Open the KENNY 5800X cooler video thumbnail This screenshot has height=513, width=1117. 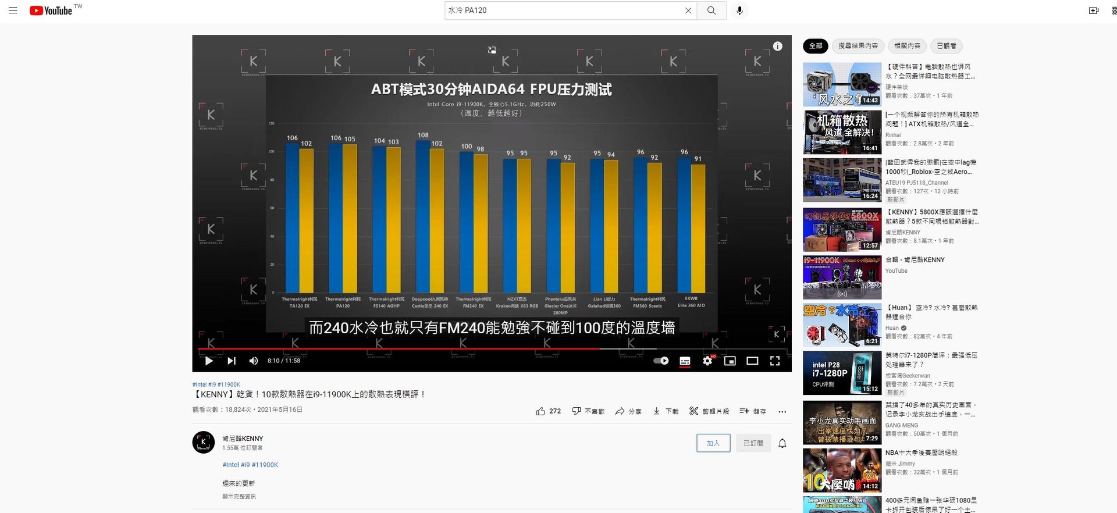tap(842, 230)
